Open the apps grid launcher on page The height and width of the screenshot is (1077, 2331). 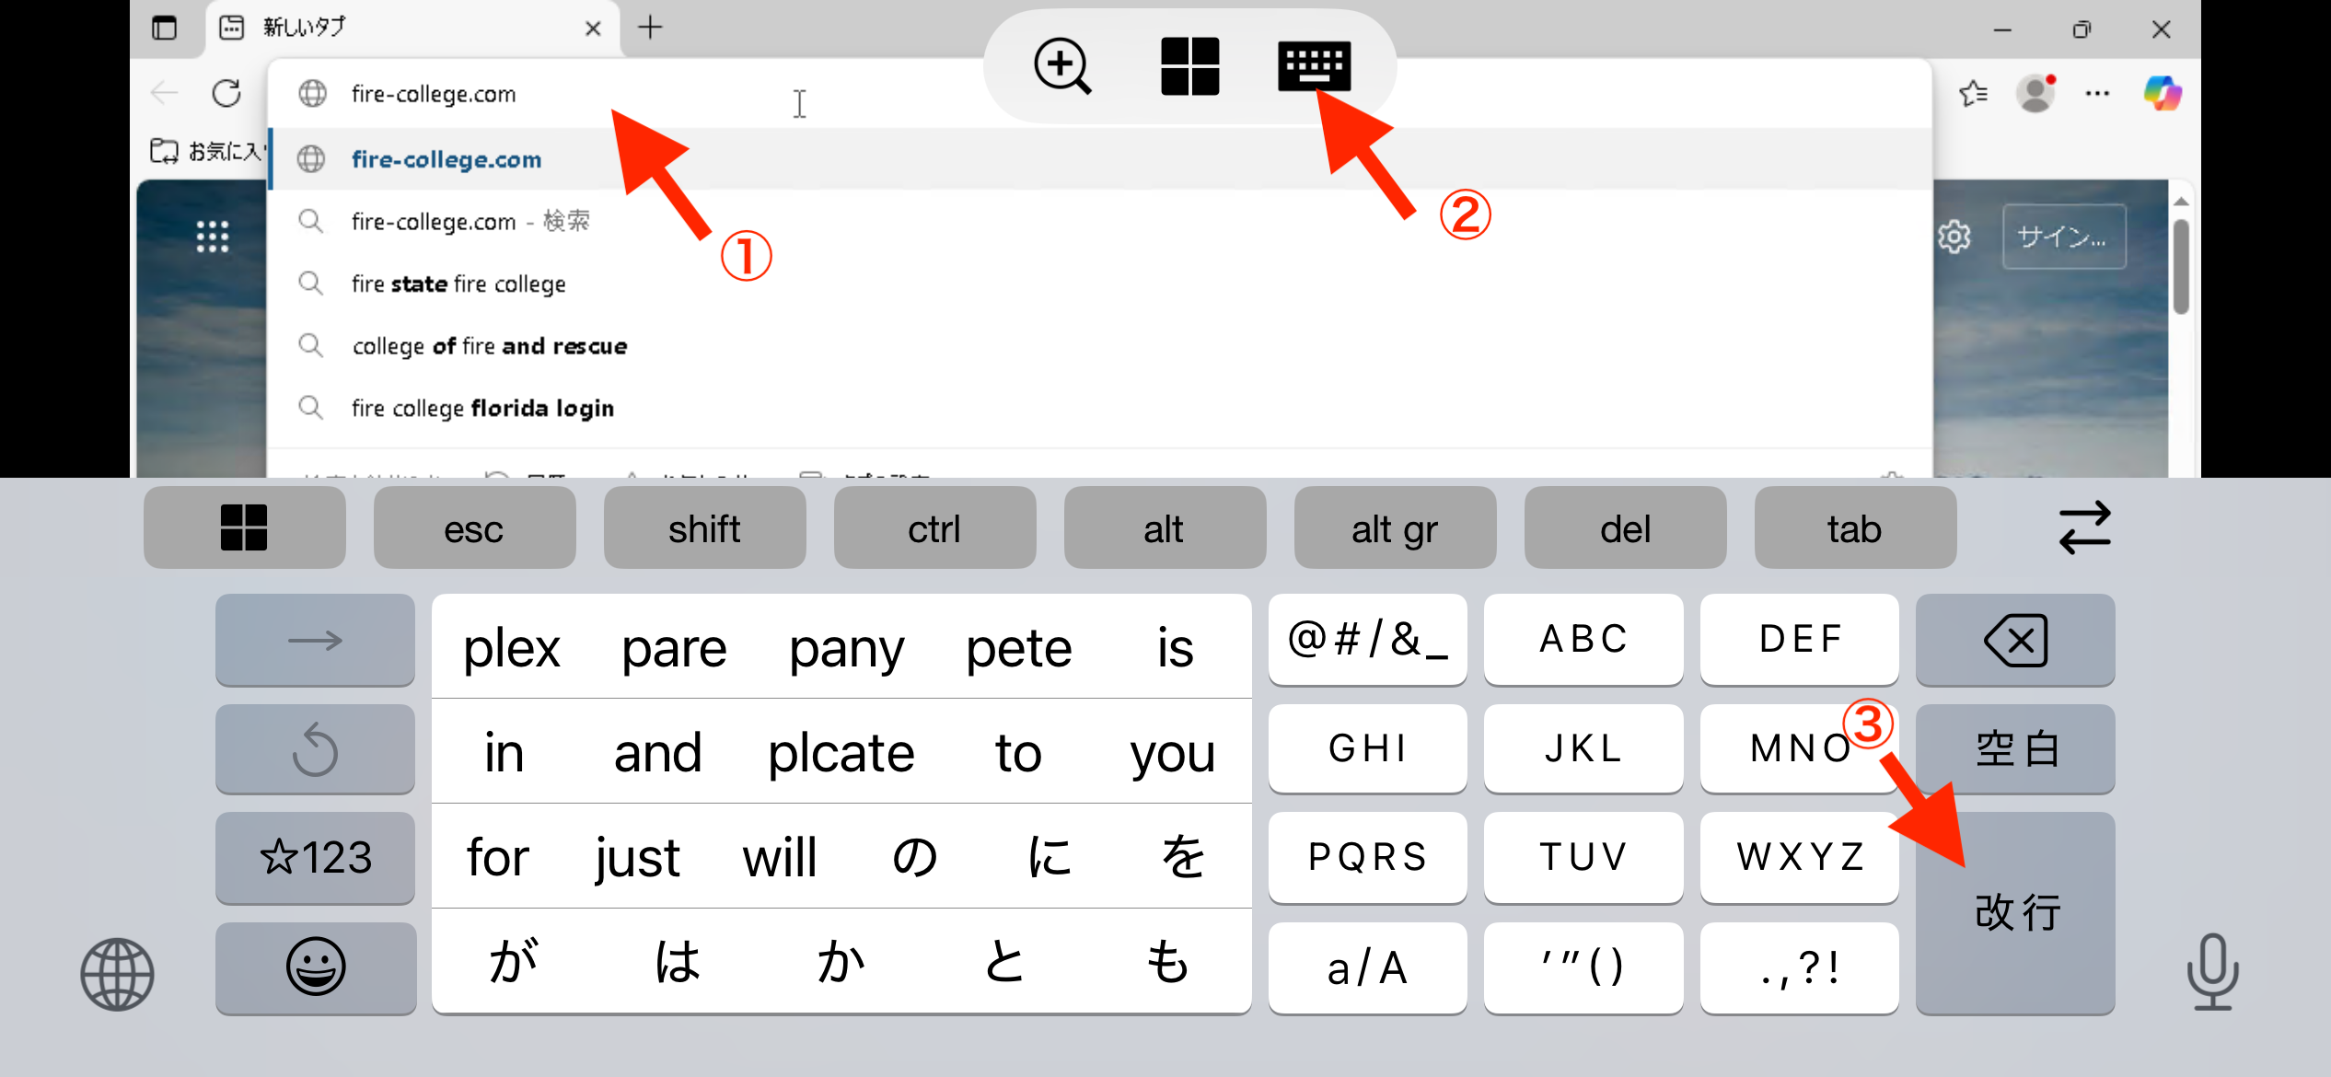(x=212, y=237)
